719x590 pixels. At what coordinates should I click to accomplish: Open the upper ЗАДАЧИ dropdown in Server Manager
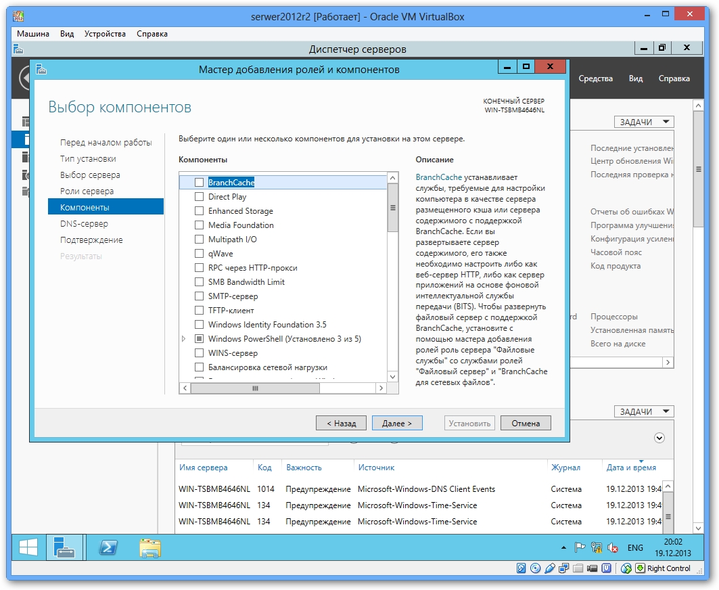click(x=644, y=122)
